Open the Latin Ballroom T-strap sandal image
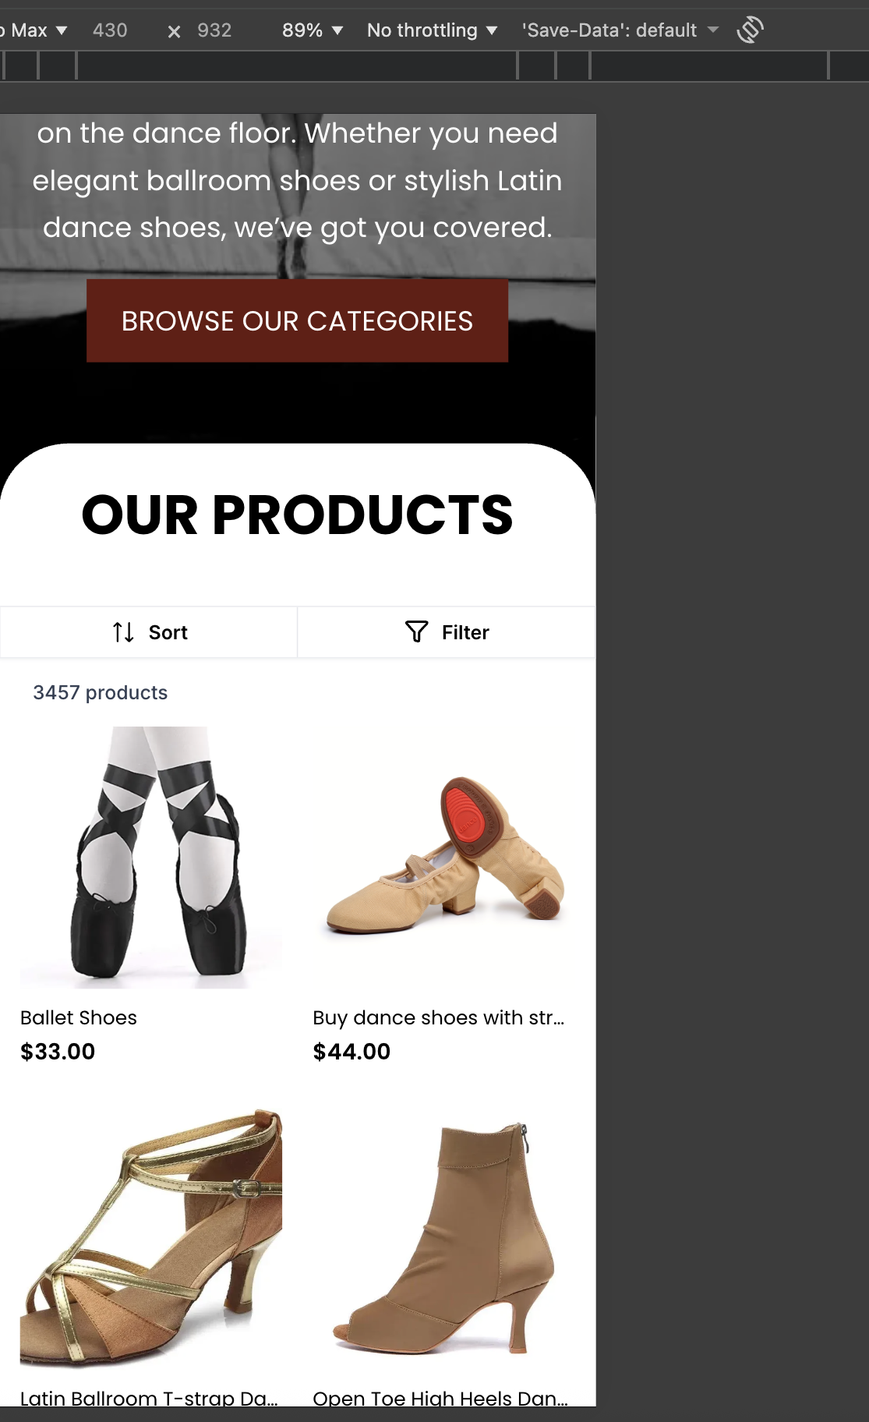This screenshot has height=1422, width=869. [x=151, y=1240]
